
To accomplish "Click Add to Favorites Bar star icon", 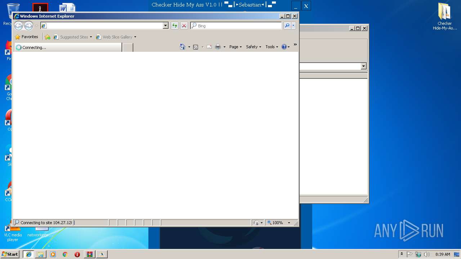I will click(x=48, y=37).
